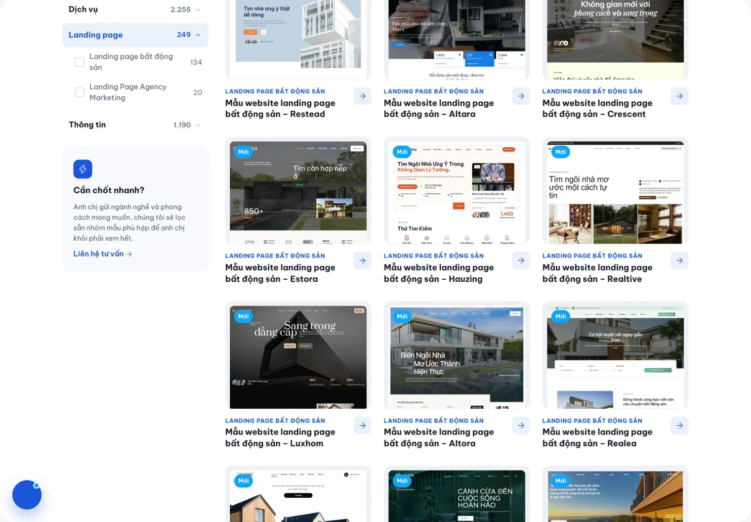Open the Realea landing page title
This screenshot has width=751, height=522.
(x=597, y=437)
